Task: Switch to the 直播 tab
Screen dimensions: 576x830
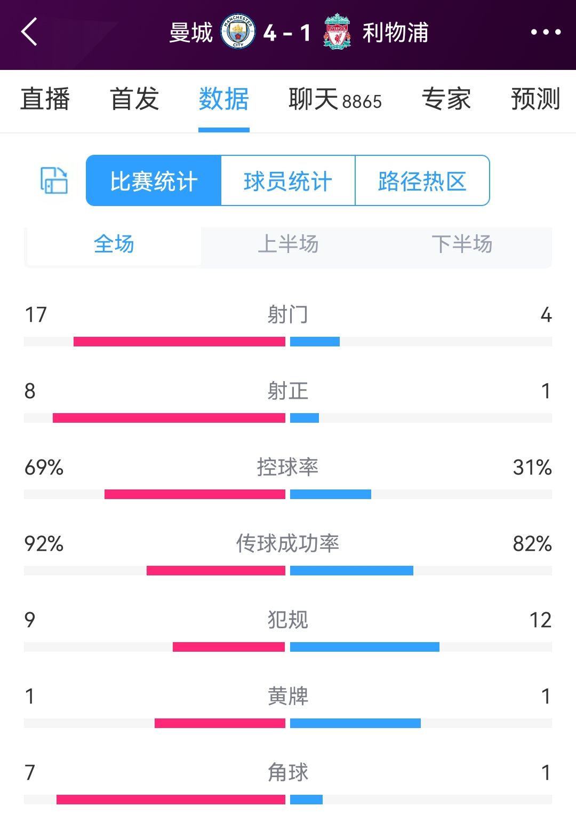Action: (45, 99)
